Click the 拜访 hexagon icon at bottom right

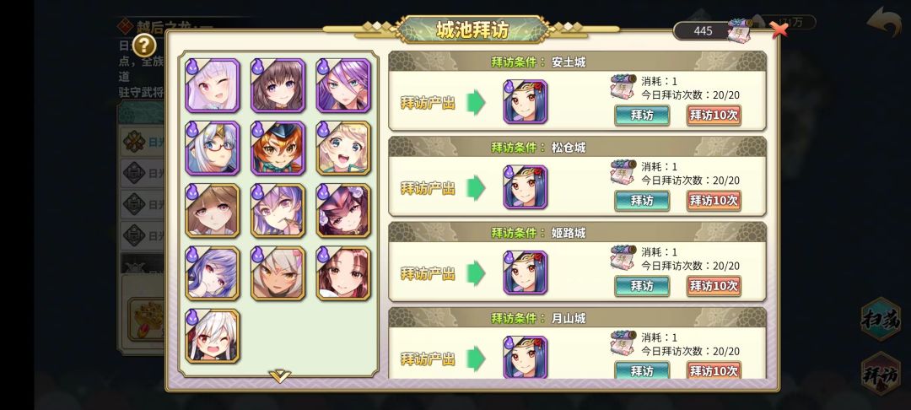881,374
